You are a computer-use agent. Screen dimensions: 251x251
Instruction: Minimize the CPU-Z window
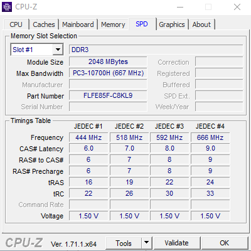[180, 7]
